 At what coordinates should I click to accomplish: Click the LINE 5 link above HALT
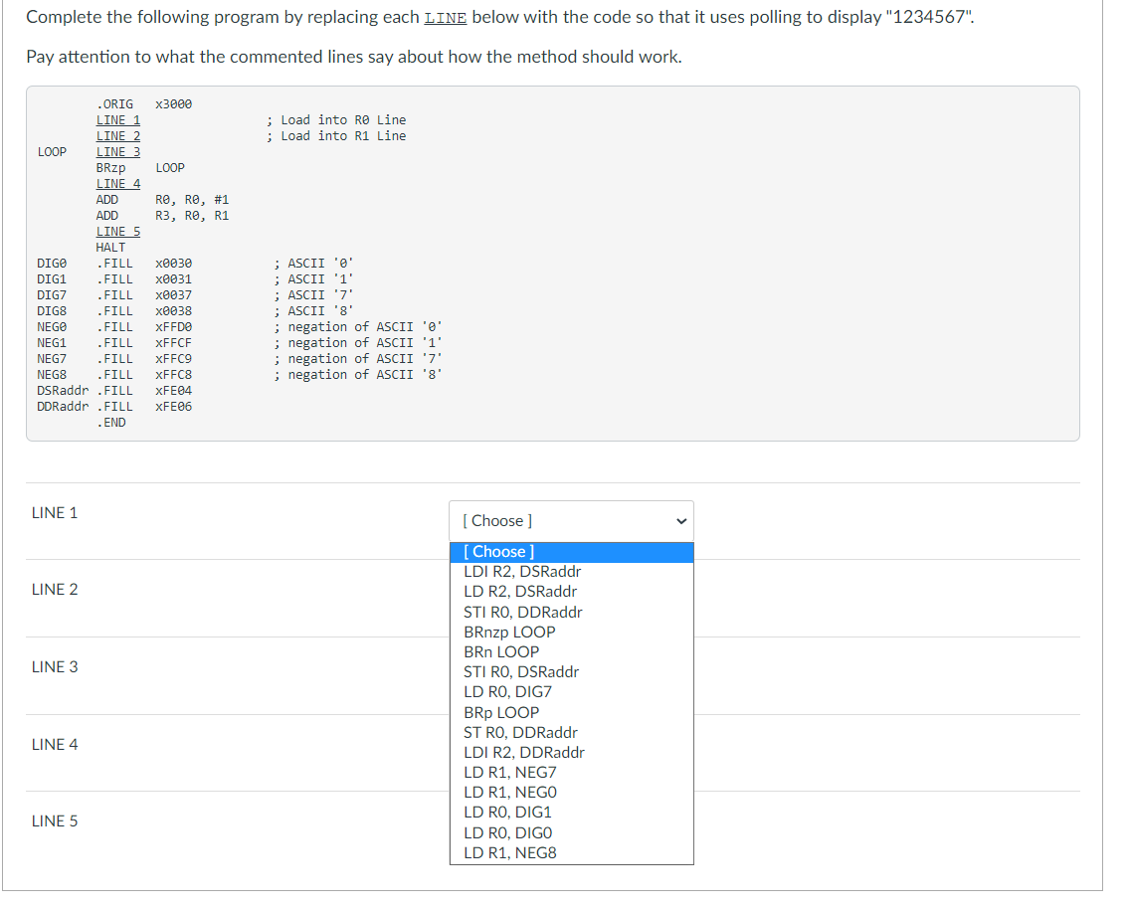click(117, 231)
